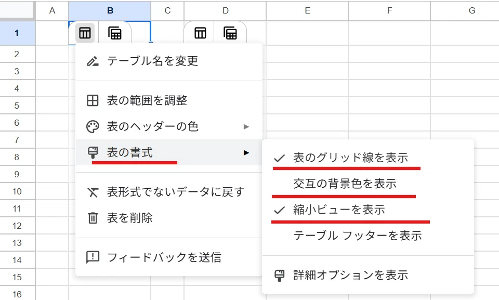
Task: Click the table icon in column D
Action: coord(200,33)
